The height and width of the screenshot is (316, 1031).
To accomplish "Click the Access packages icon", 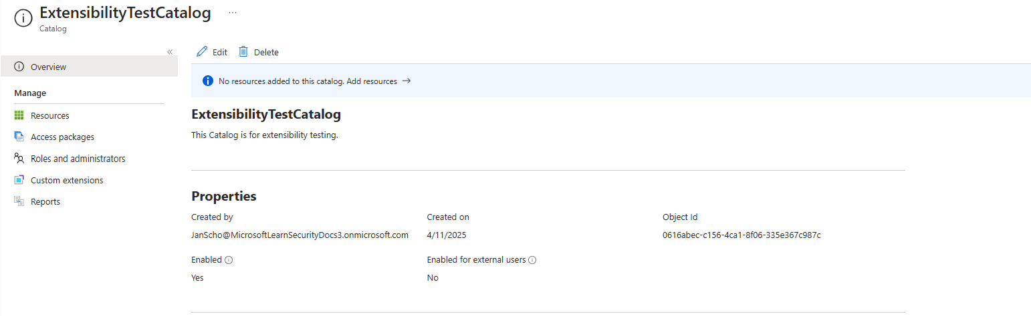I will coord(19,137).
